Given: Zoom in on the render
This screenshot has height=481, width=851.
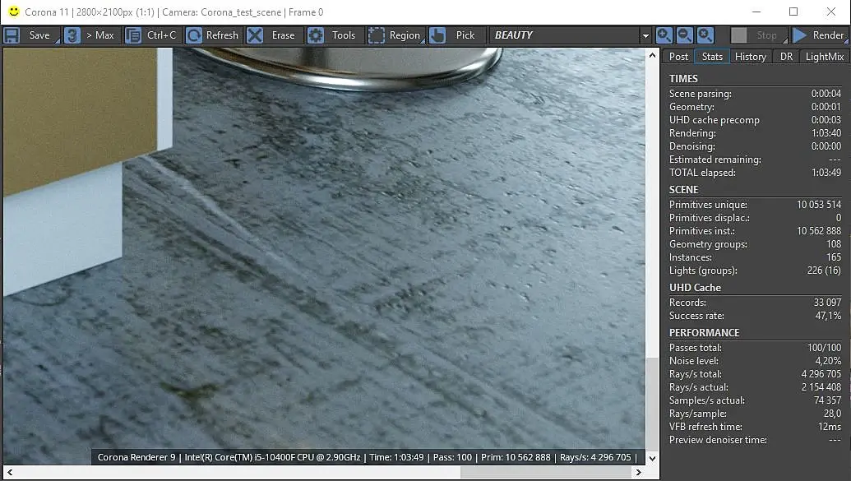Looking at the screenshot, I should (664, 35).
